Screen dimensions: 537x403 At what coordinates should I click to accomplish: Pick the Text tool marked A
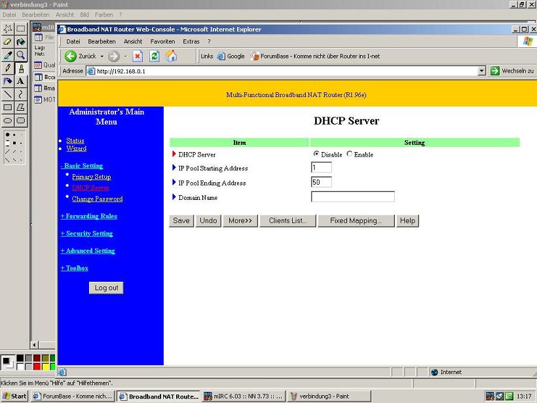[x=21, y=81]
